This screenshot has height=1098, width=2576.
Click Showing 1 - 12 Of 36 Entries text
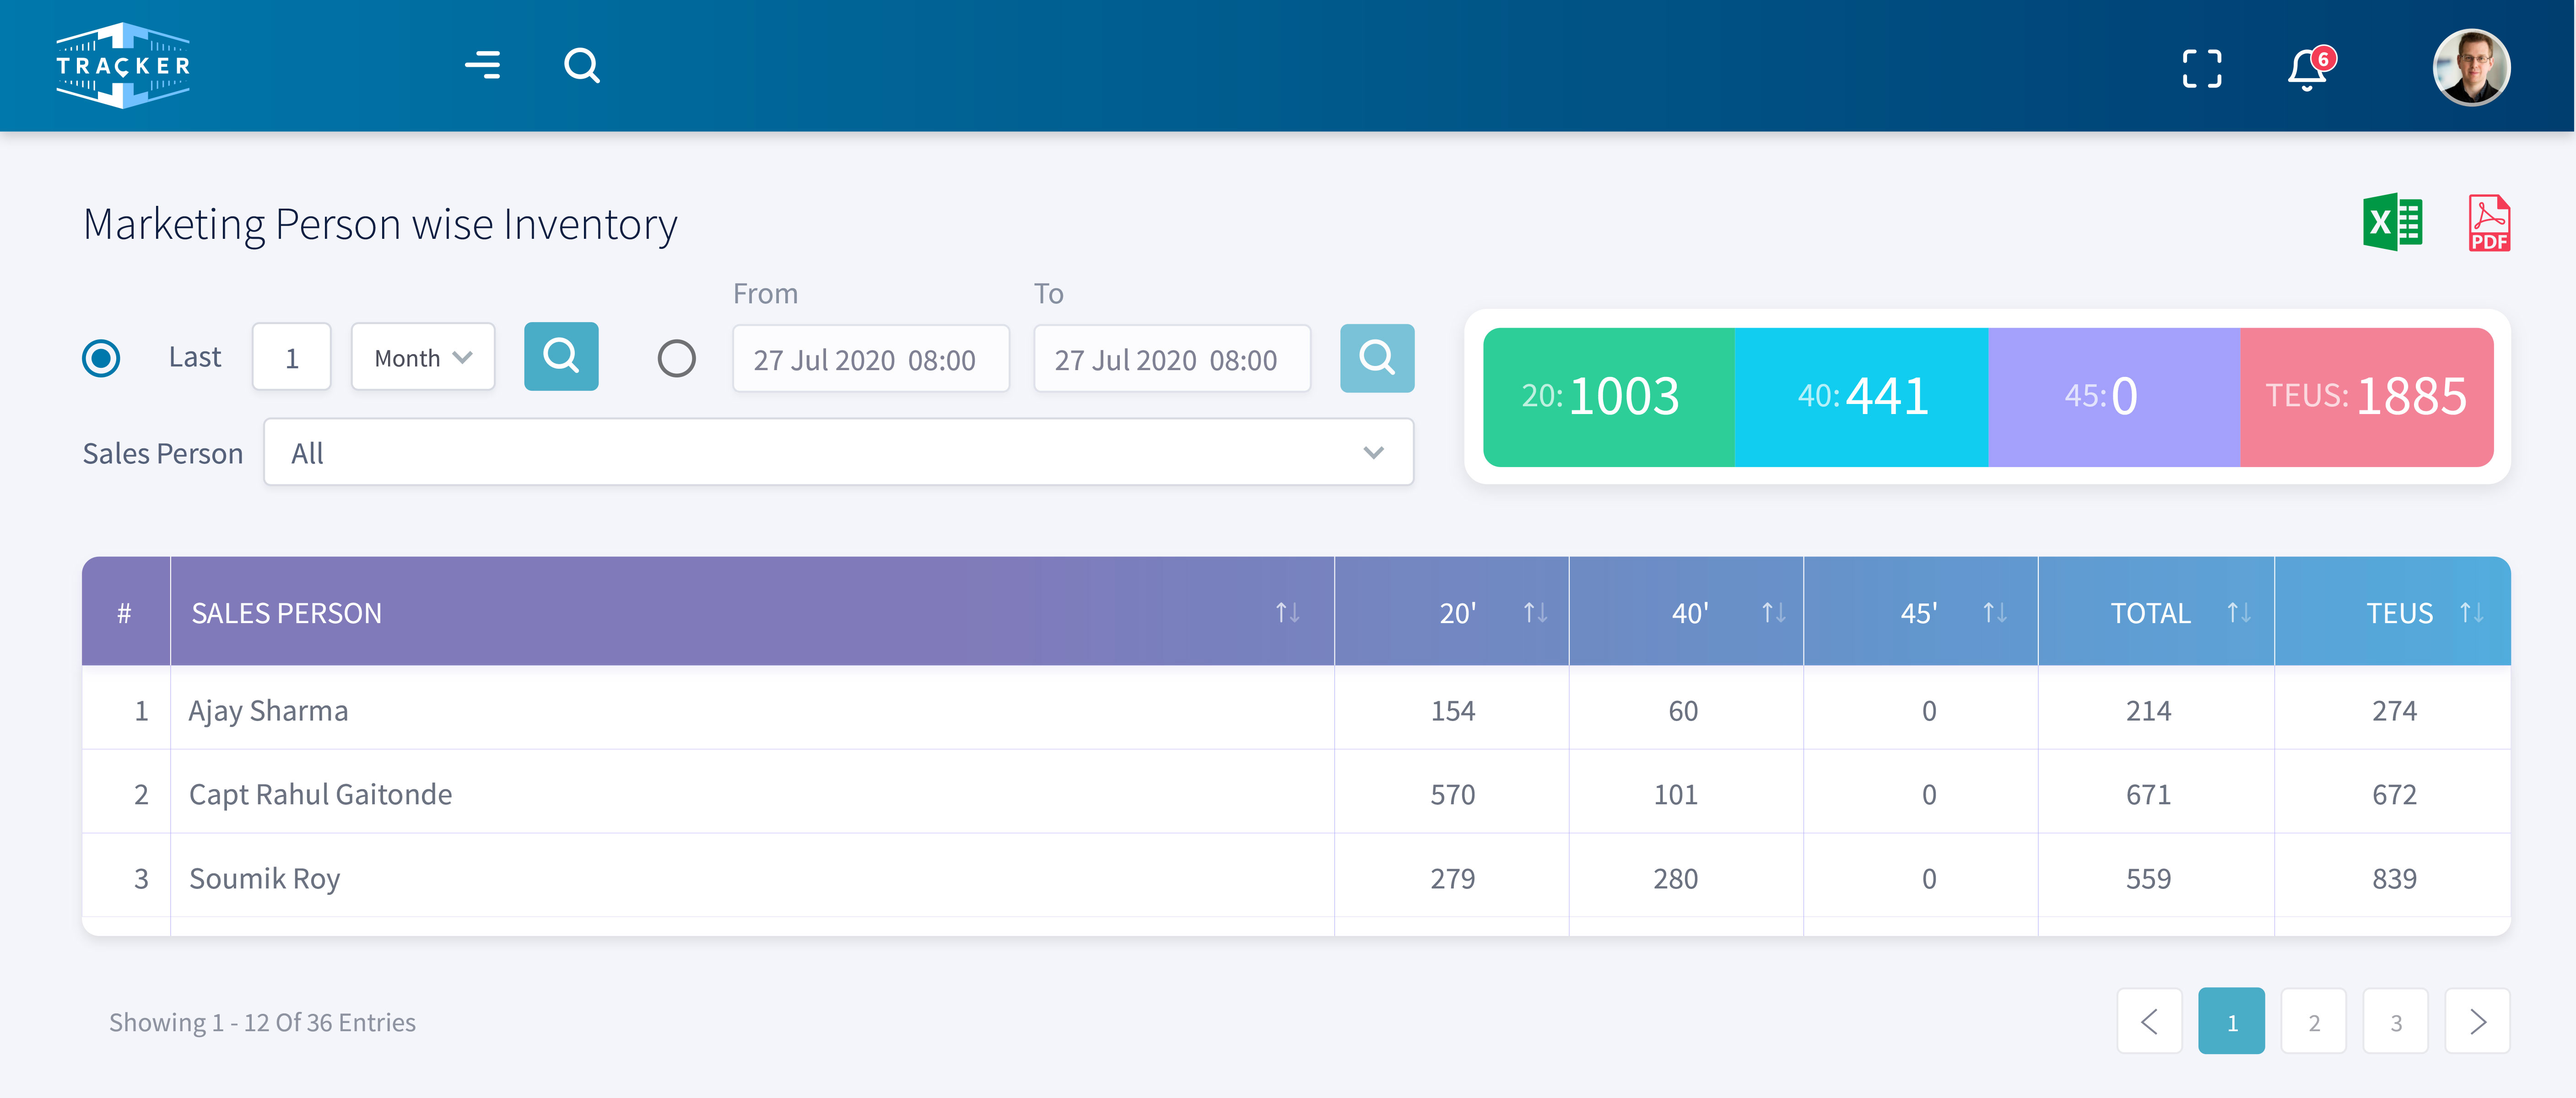tap(262, 1023)
